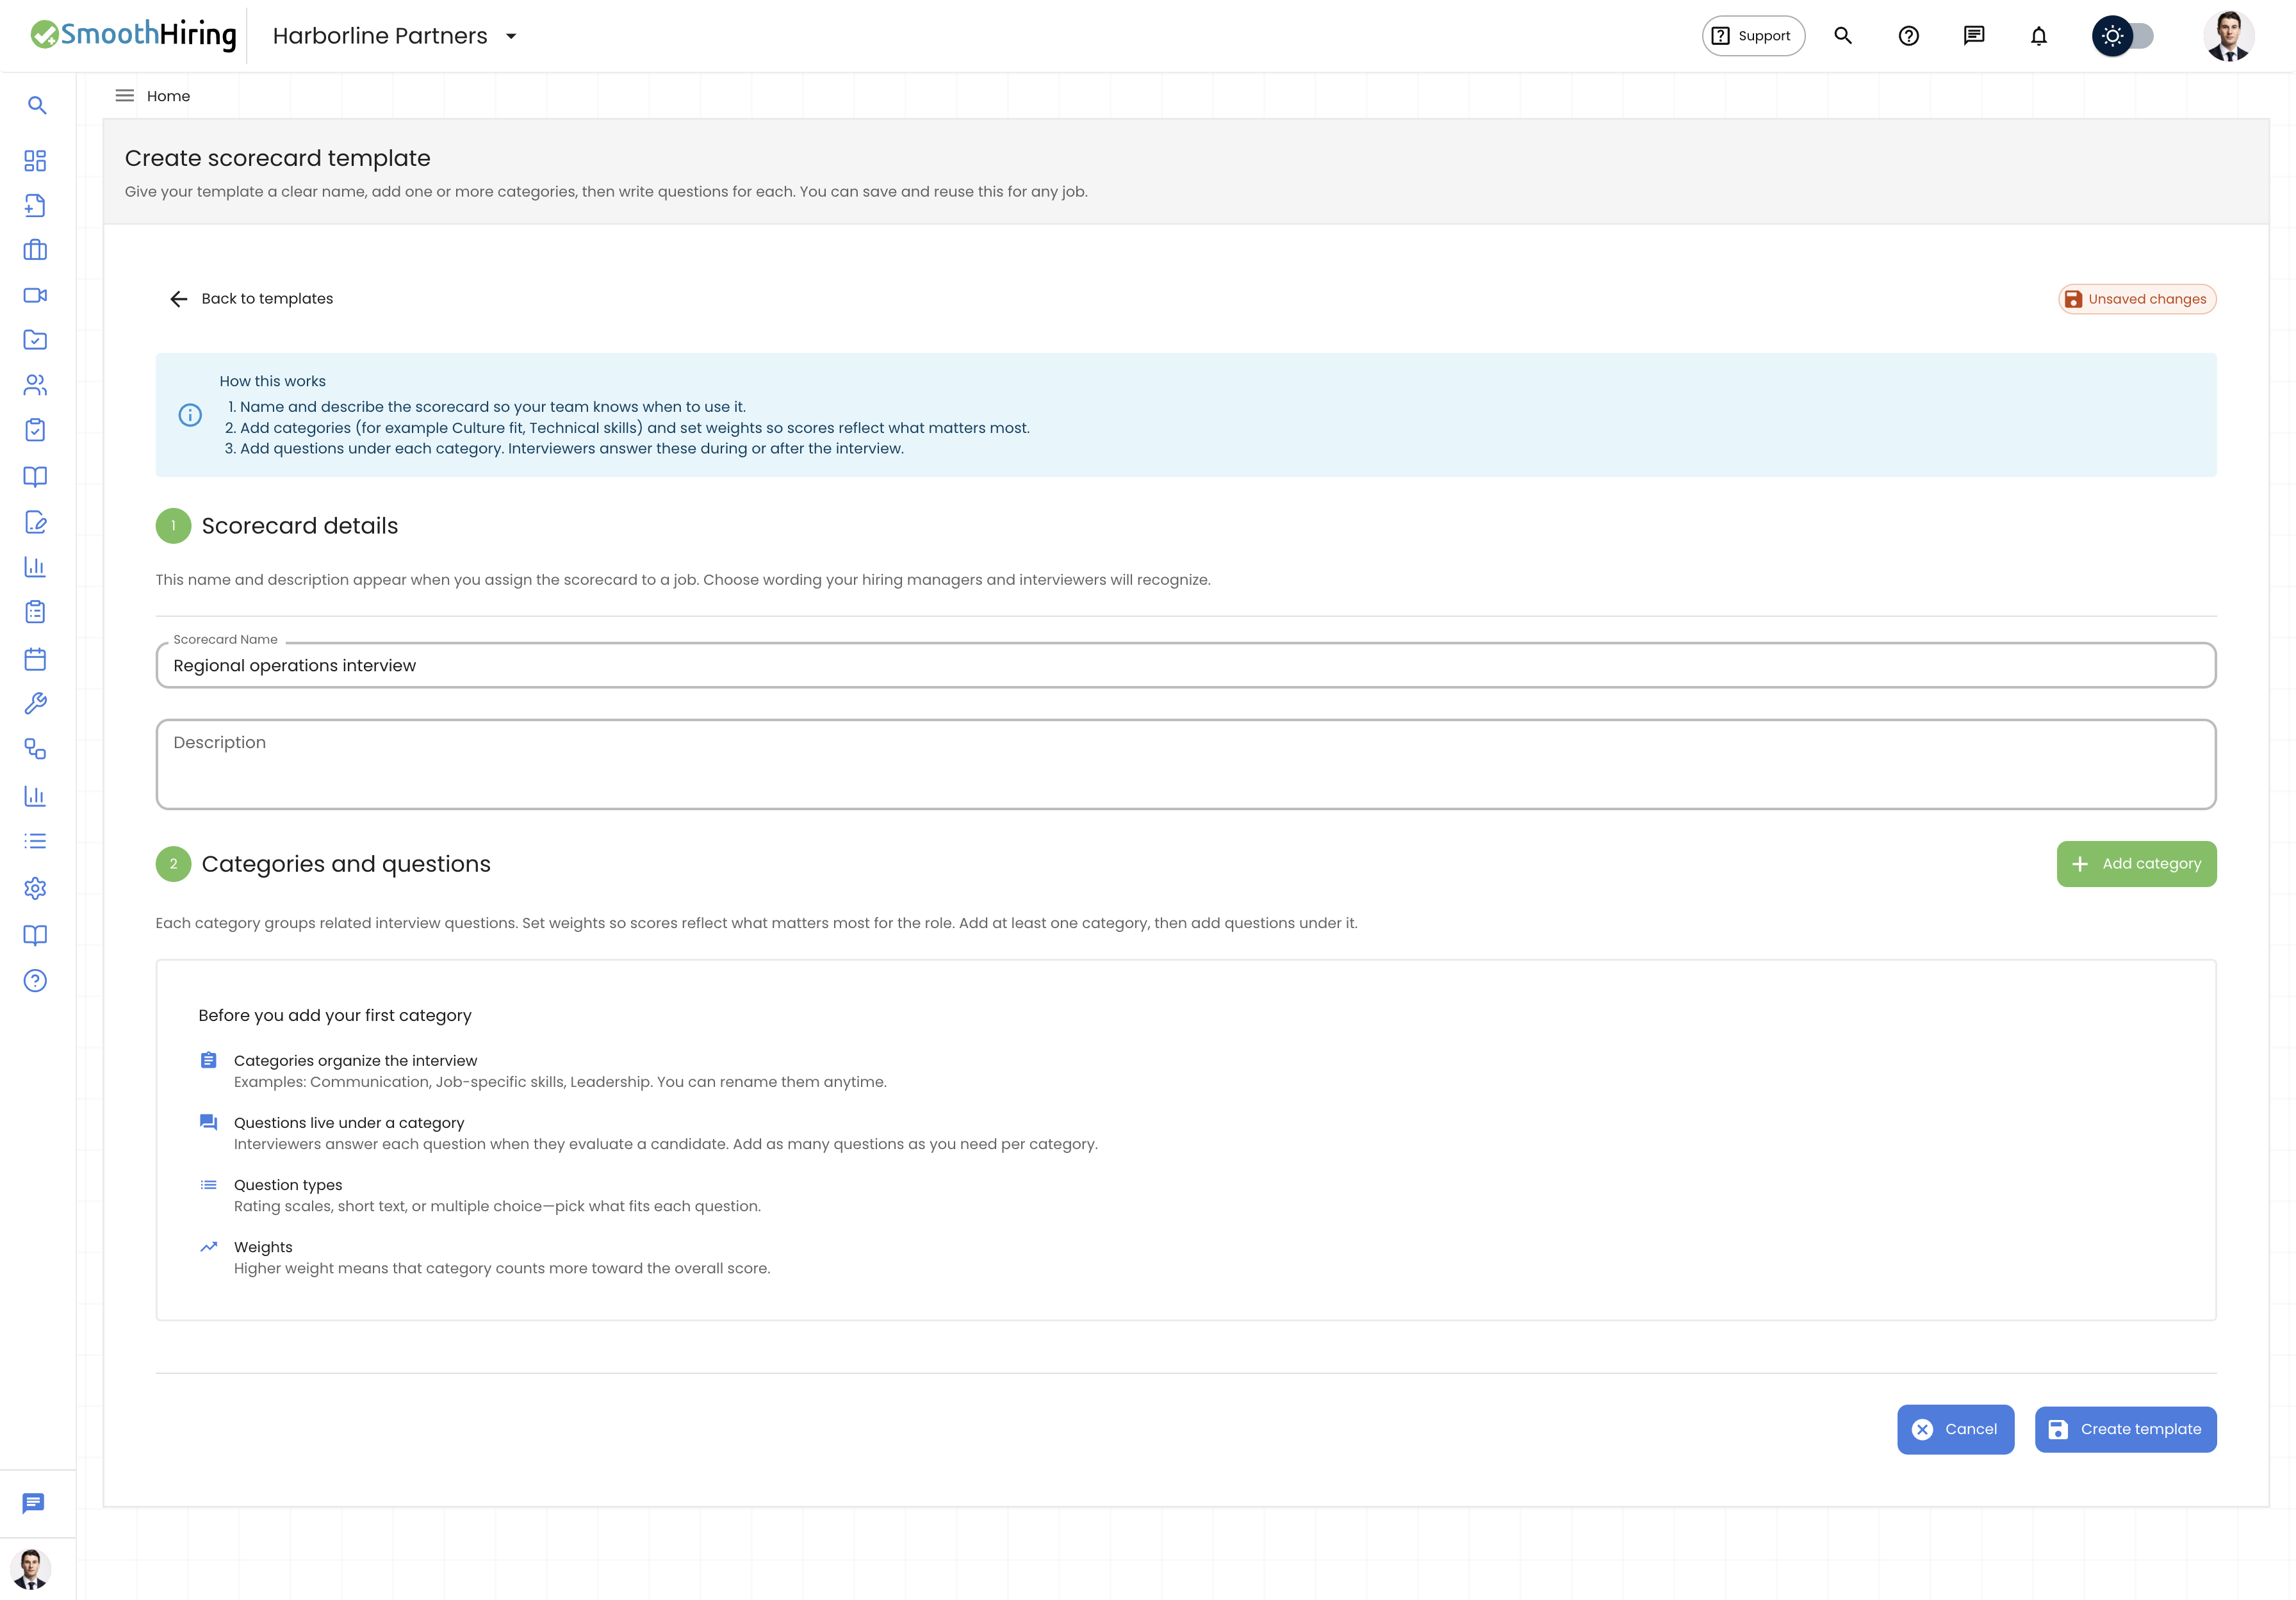2296x1600 pixels.
Task: Click the 'How this works' title
Action: coord(272,381)
